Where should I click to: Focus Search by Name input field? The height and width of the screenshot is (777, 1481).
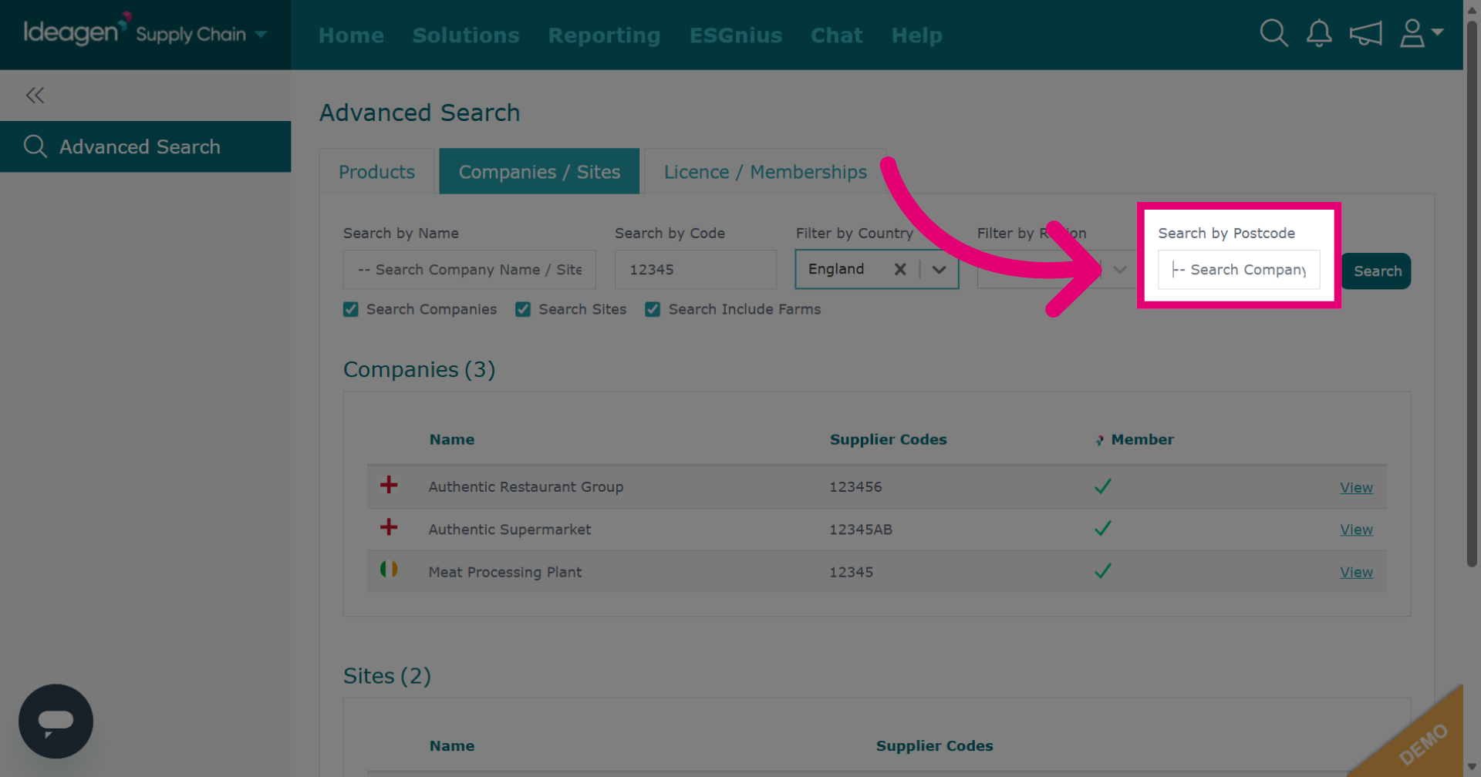click(470, 270)
